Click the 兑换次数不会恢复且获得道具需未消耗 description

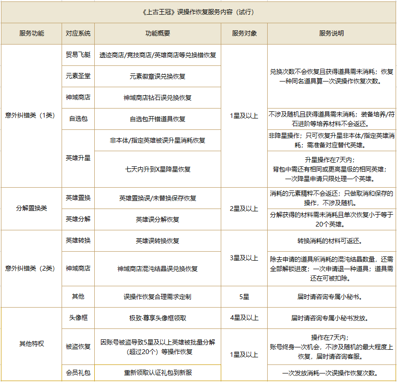click(332, 76)
